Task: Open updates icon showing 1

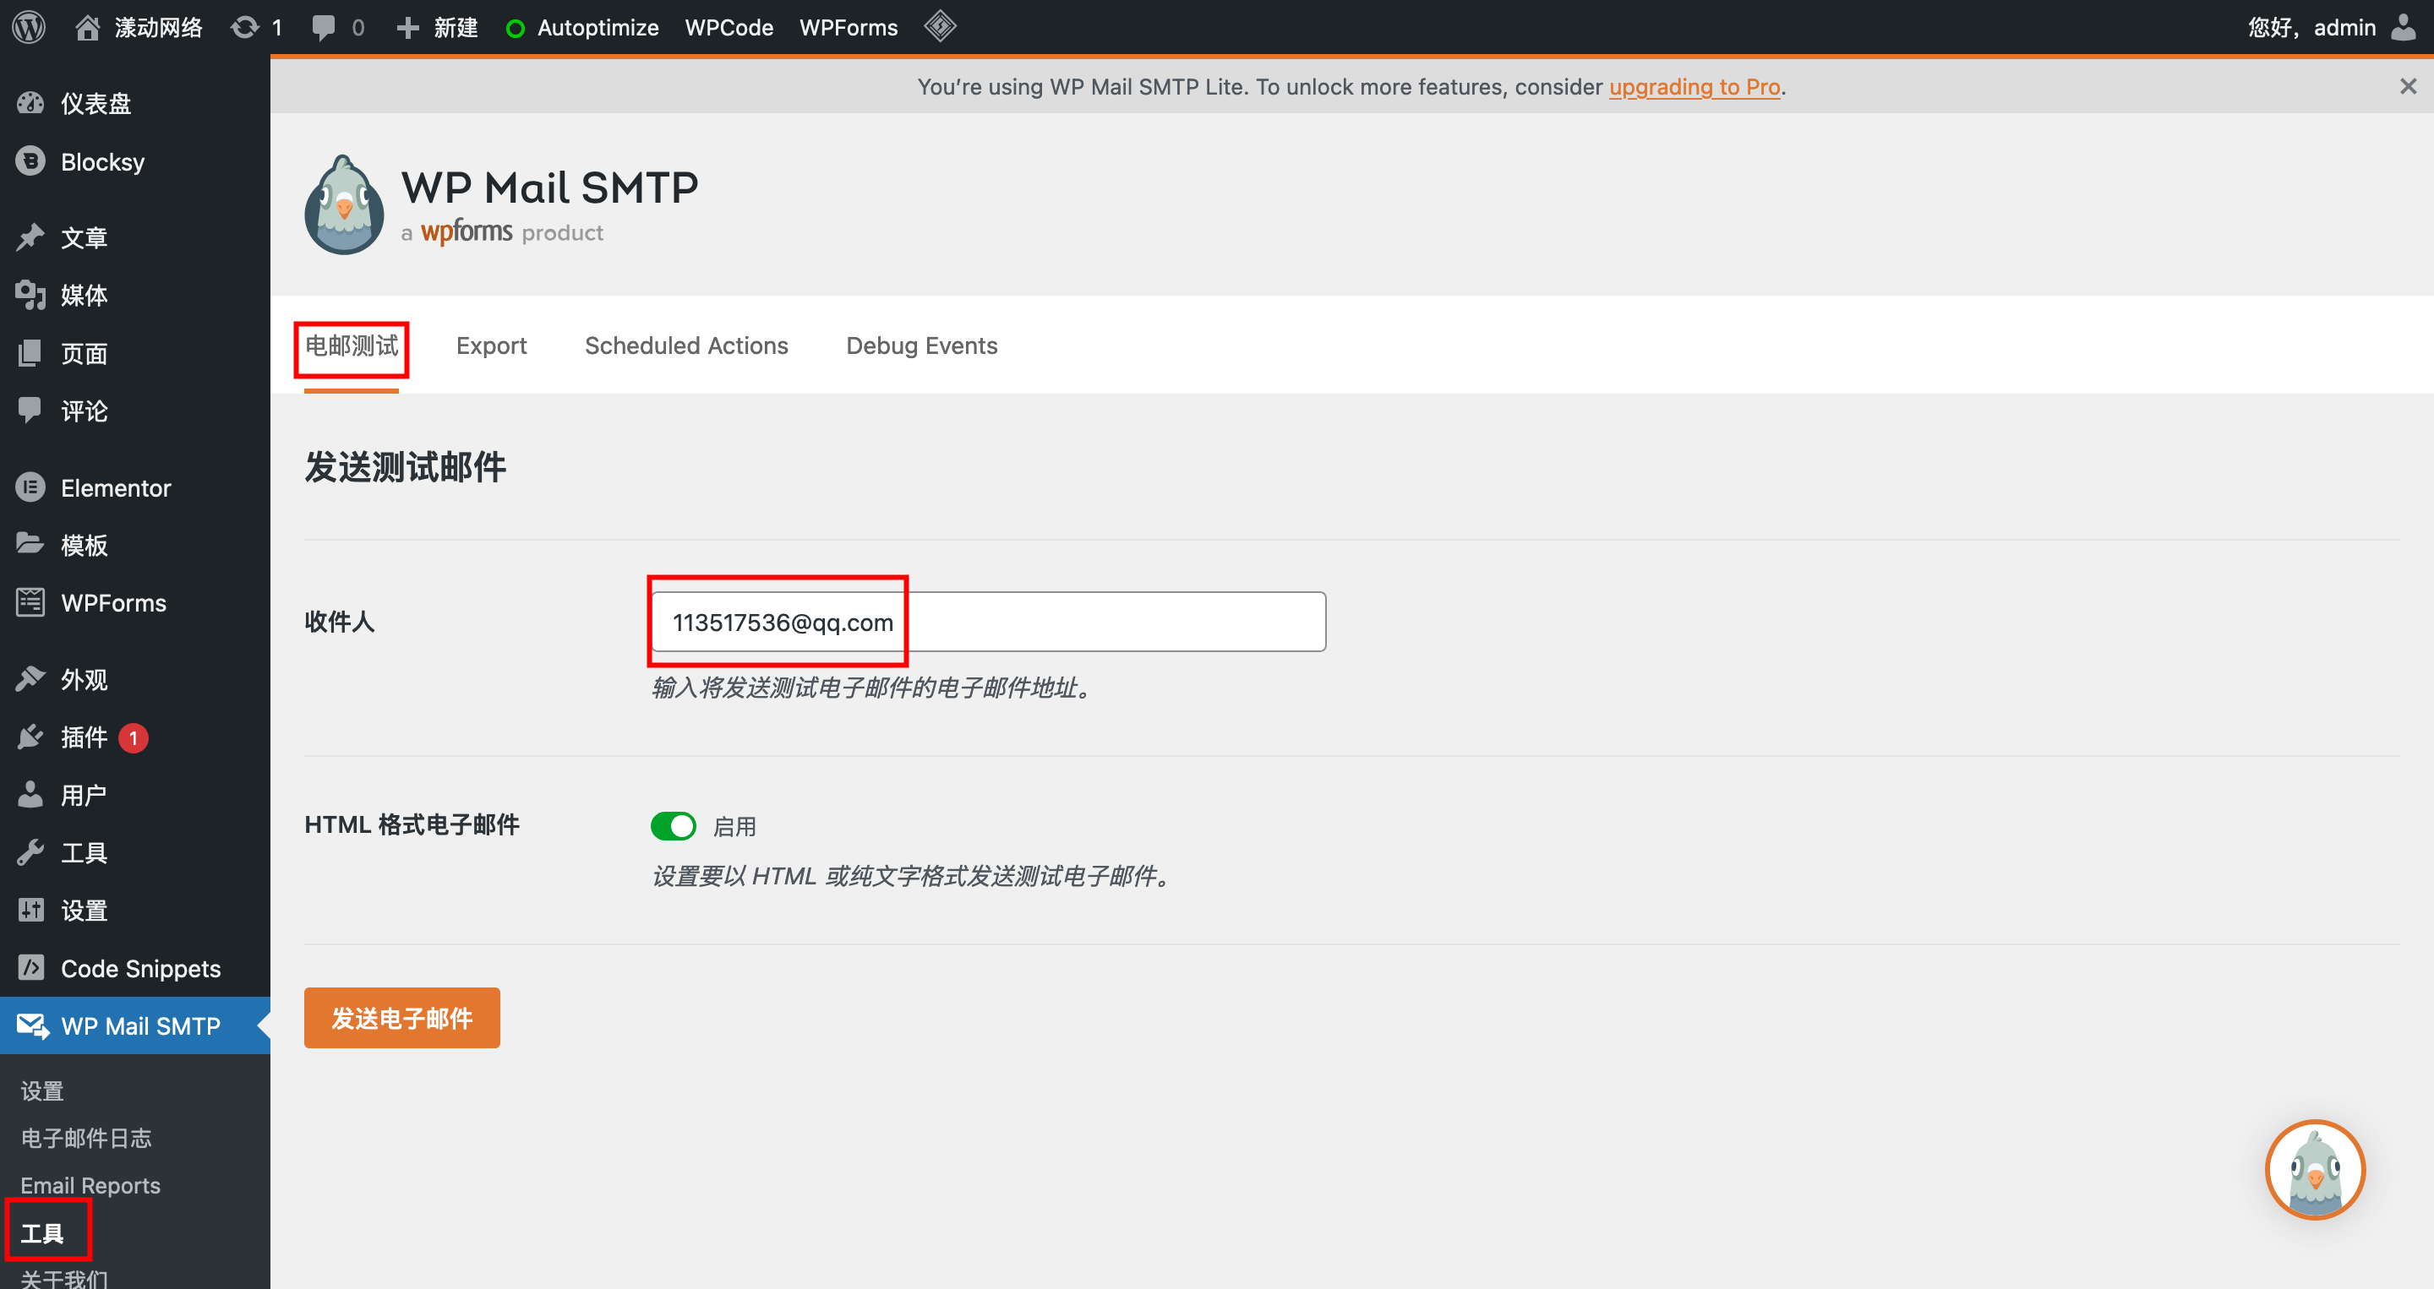Action: pos(257,27)
